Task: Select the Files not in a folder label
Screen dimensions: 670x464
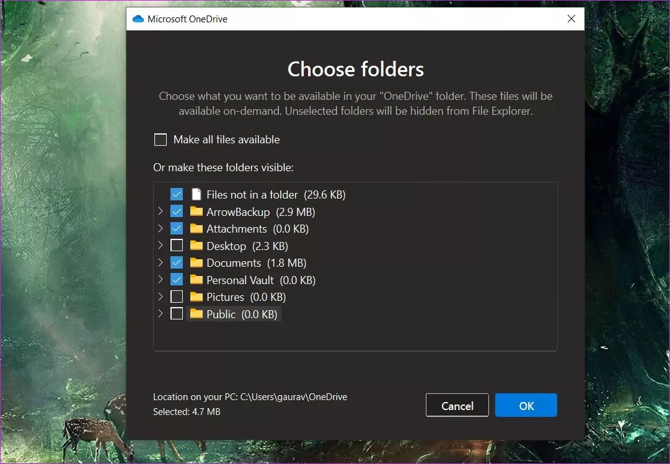Action: [x=276, y=195]
